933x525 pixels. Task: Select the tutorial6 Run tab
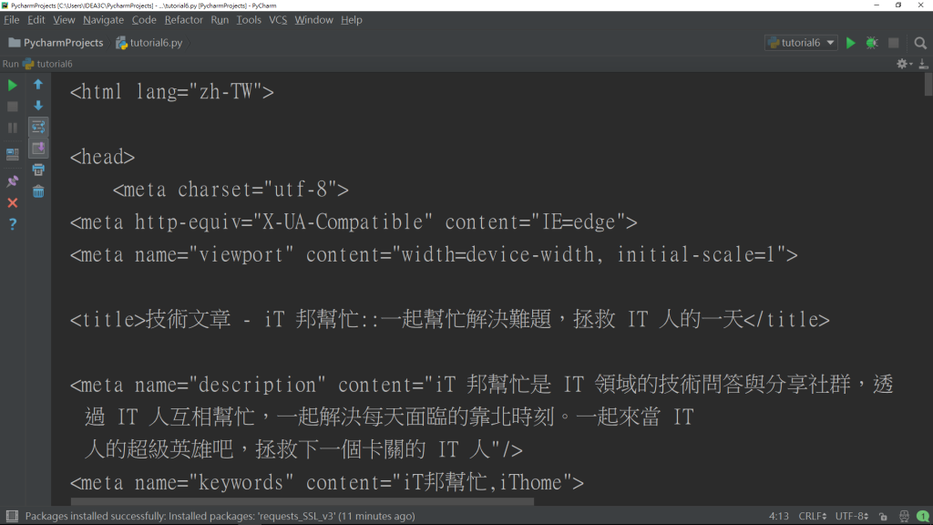pyautogui.click(x=47, y=64)
